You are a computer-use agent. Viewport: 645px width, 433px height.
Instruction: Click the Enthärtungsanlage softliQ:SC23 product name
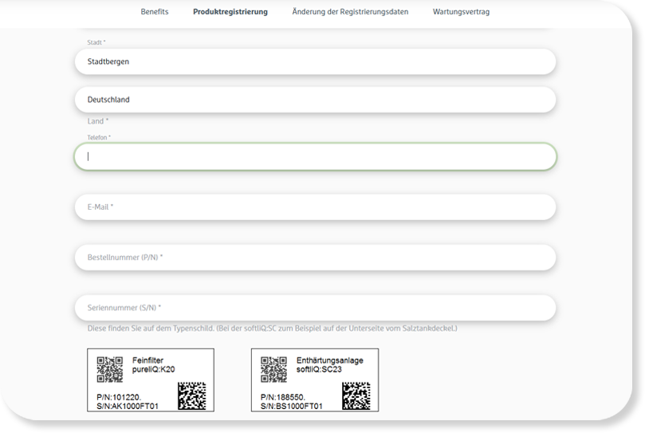tap(329, 365)
